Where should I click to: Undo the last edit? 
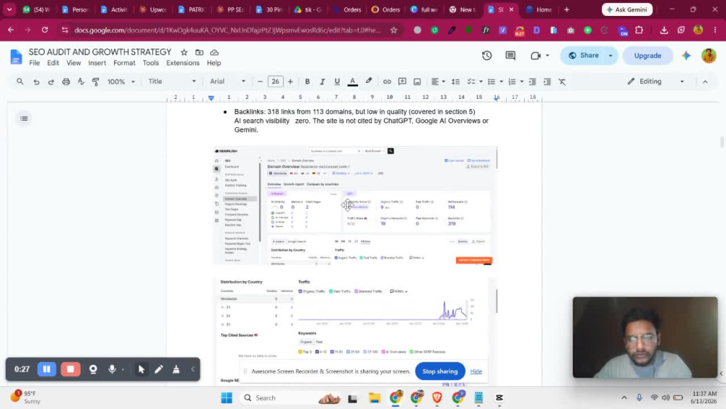[x=36, y=81]
